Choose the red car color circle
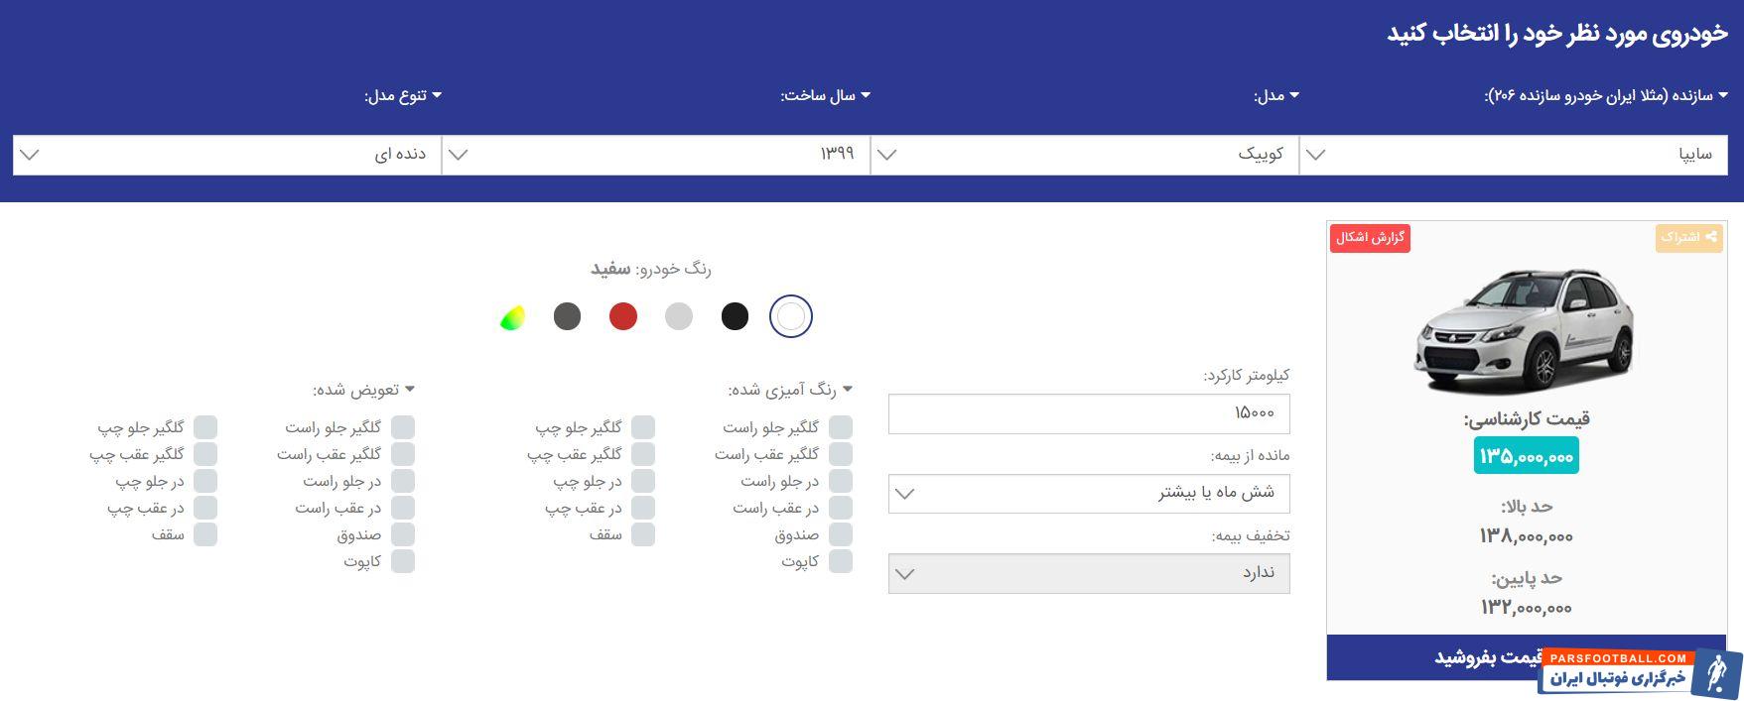Image resolution: width=1744 pixels, height=701 pixels. pos(623,316)
